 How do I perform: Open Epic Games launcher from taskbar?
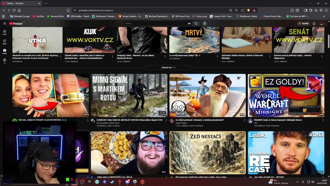89,182
